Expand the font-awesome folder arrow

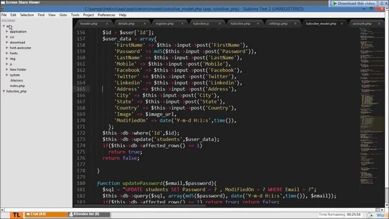point(7,47)
